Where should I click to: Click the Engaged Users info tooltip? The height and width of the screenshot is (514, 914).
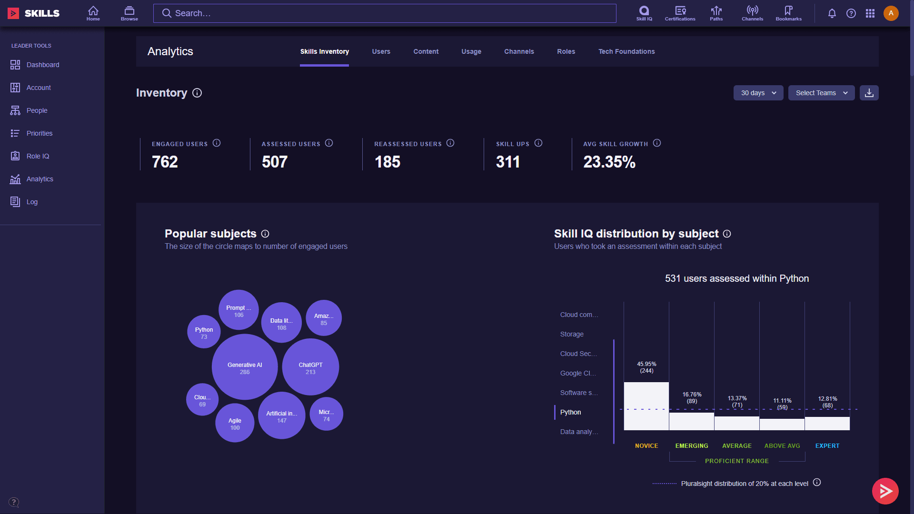pyautogui.click(x=217, y=143)
